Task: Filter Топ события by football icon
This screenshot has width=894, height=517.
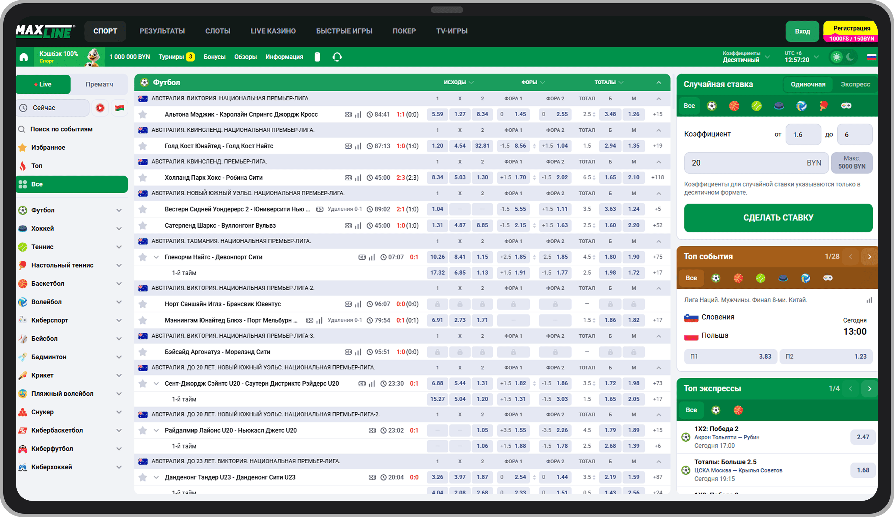Action: tap(716, 278)
